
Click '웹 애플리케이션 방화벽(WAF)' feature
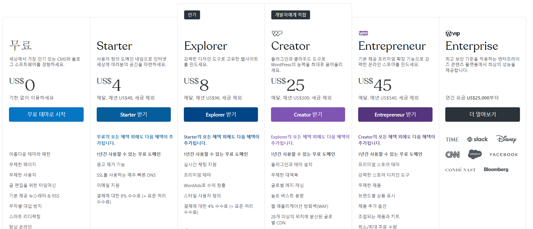[x=300, y=206]
